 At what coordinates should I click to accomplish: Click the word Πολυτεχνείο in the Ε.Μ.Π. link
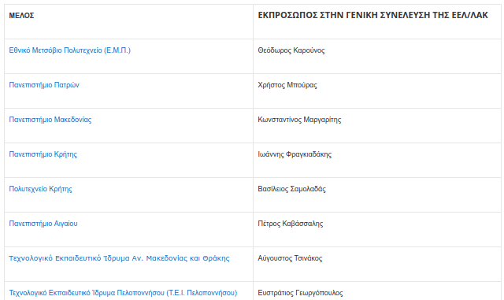point(83,50)
